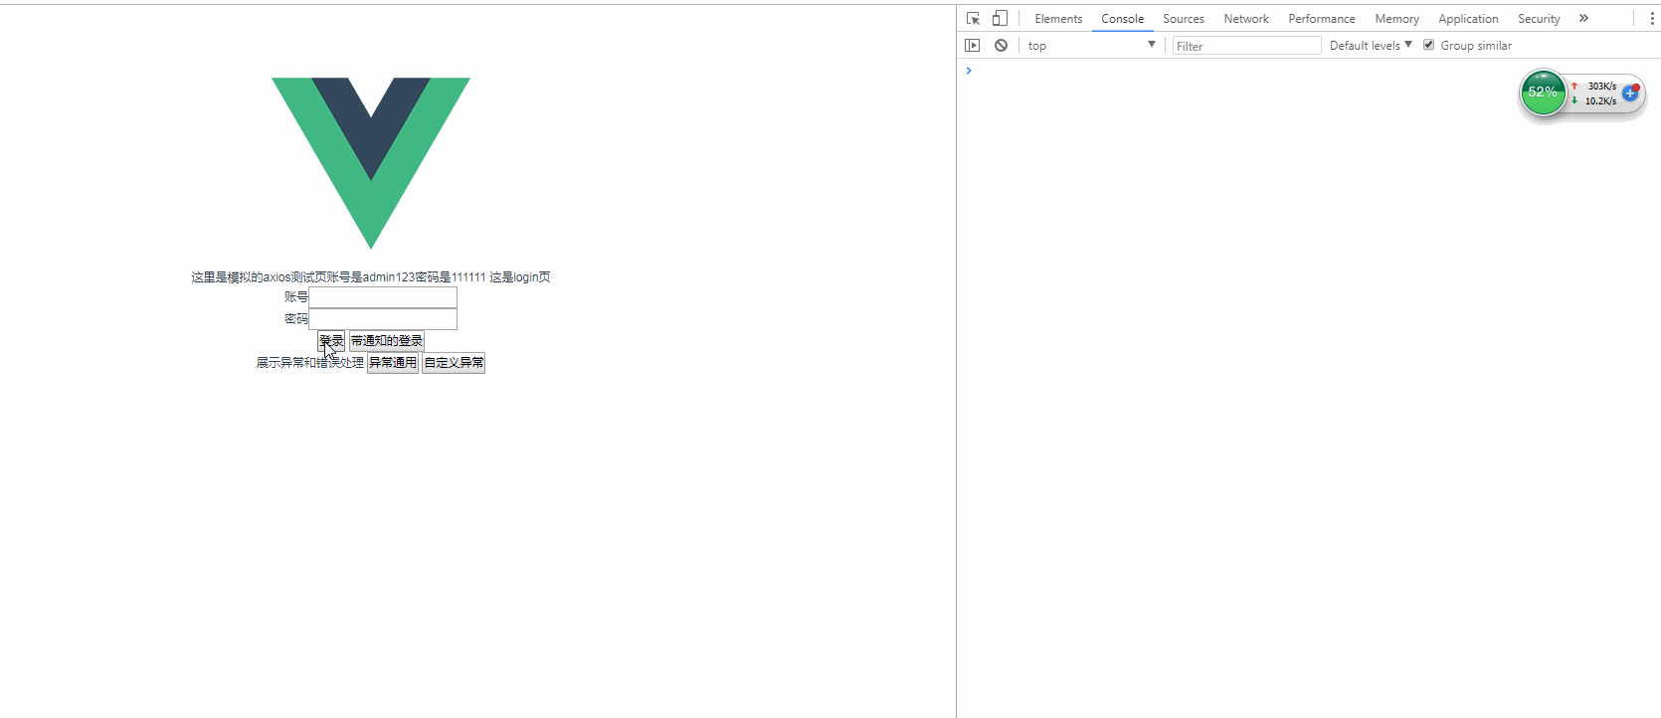Click the 10.2K/s download speed readout
This screenshot has width=1661, height=718.
pyautogui.click(x=1600, y=100)
